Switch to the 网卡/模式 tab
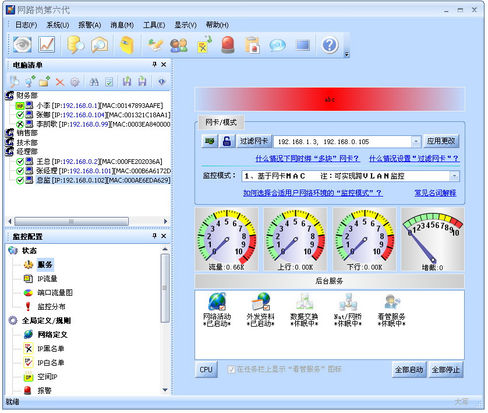 220,123
